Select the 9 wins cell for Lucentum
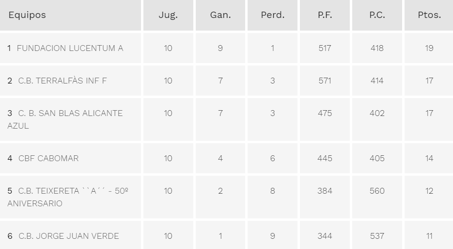 point(220,48)
